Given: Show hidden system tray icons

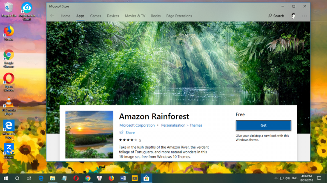Looking at the screenshot, I should coord(276,178).
